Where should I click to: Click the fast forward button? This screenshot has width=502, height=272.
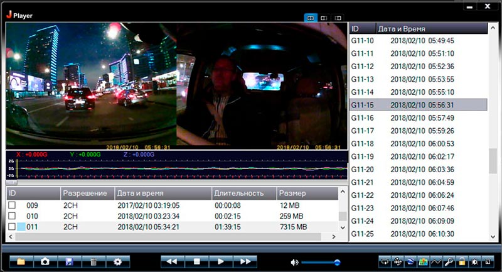coord(245,261)
